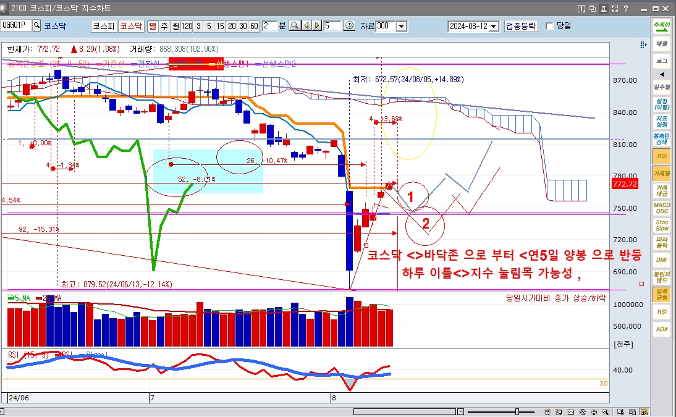This screenshot has width=676, height=417.
Task: Click the second bottom toolbar icon with red mark
Action: pos(559,412)
